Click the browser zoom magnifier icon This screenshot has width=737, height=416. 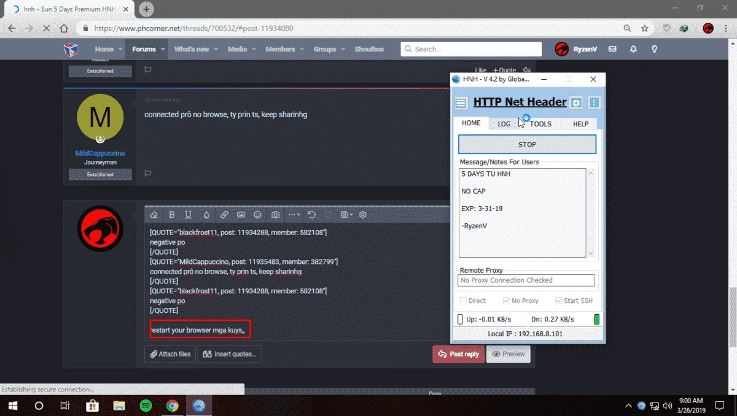tap(627, 28)
